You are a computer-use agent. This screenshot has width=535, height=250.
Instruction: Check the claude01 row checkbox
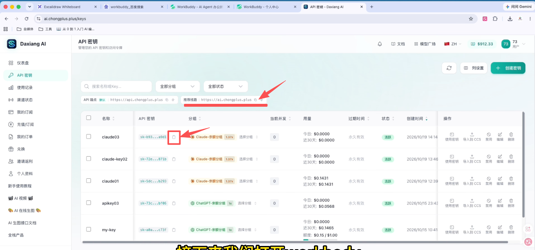89,181
